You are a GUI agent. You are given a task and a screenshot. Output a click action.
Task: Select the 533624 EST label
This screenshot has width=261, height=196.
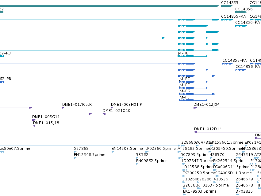click(144, 155)
